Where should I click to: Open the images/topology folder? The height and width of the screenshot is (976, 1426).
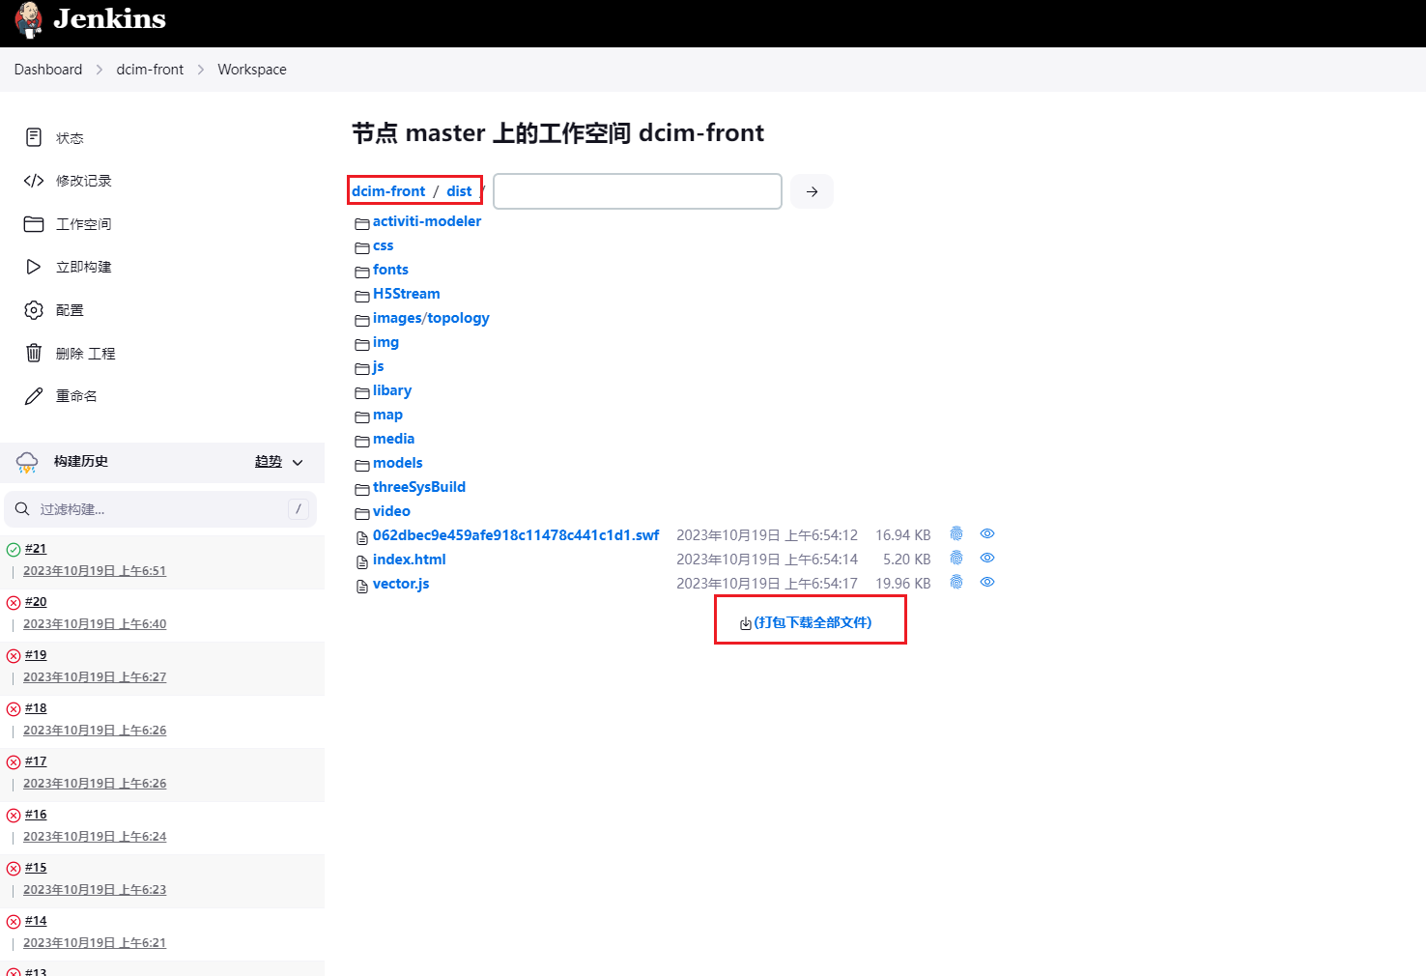431,318
